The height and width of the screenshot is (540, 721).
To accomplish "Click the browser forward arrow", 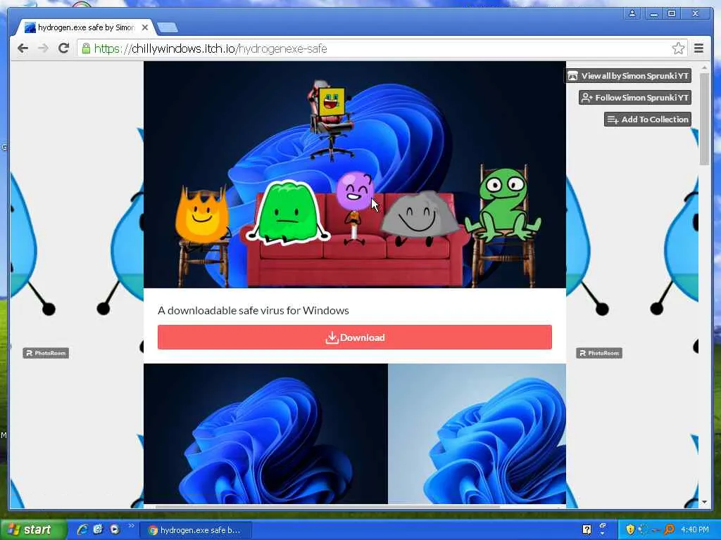I will tap(43, 49).
